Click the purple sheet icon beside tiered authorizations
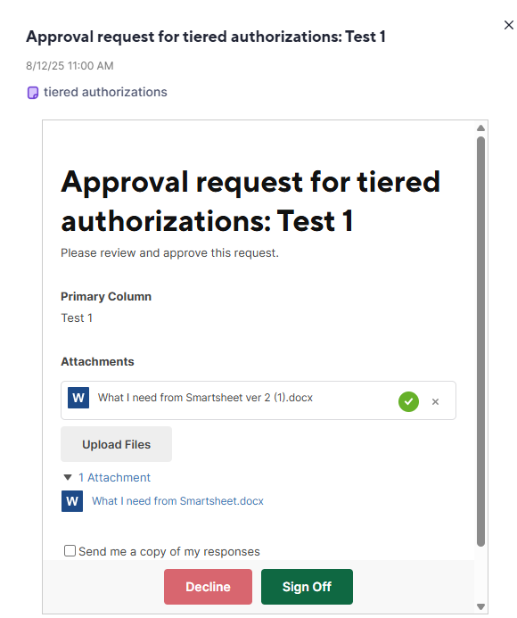This screenshot has height=618, width=517. click(x=33, y=93)
